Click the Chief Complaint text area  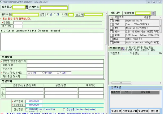(52, 42)
